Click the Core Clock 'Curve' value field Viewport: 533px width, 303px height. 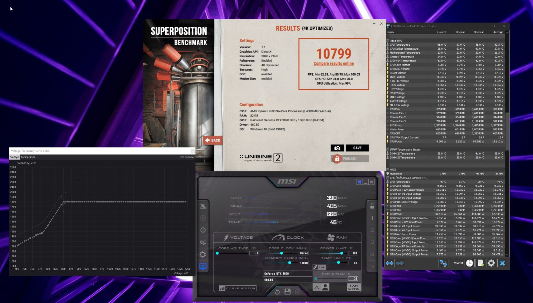304,253
